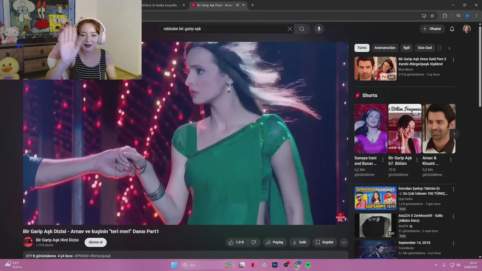
Task: Open Netflix from the taskbar
Action: point(253,265)
